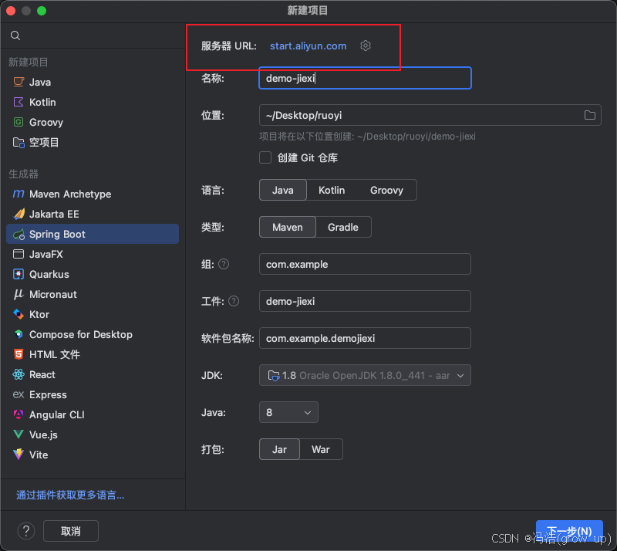Select the Maven Archetype generator
Image resolution: width=617 pixels, height=551 pixels.
pyautogui.click(x=93, y=194)
